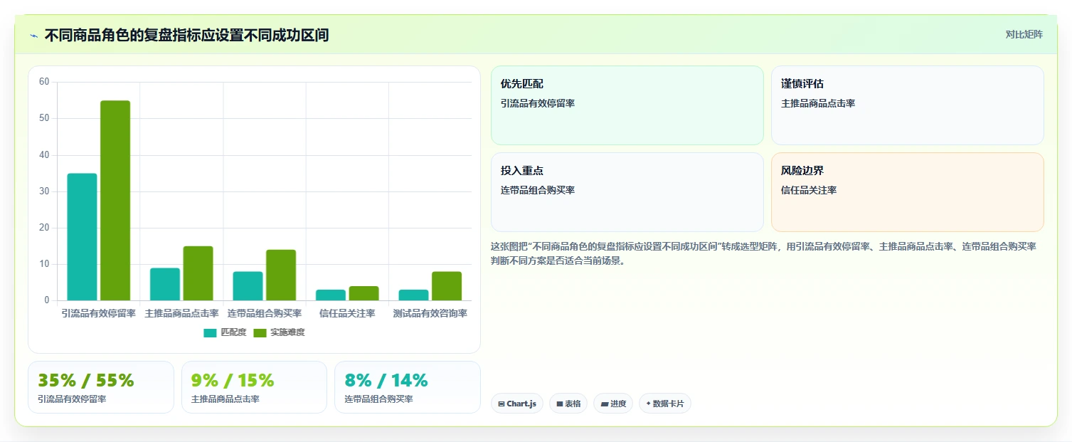Click the 对比矩阵 label in header
The height and width of the screenshot is (442, 1072).
click(x=1024, y=35)
